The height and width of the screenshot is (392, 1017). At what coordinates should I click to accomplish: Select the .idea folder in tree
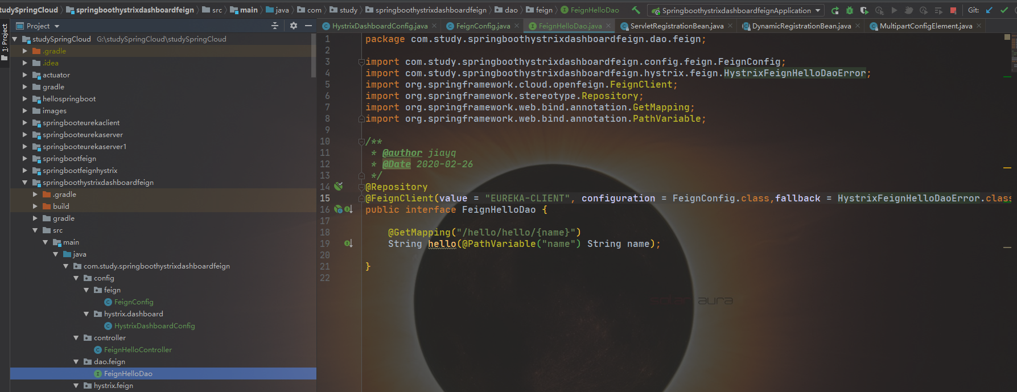click(x=50, y=63)
